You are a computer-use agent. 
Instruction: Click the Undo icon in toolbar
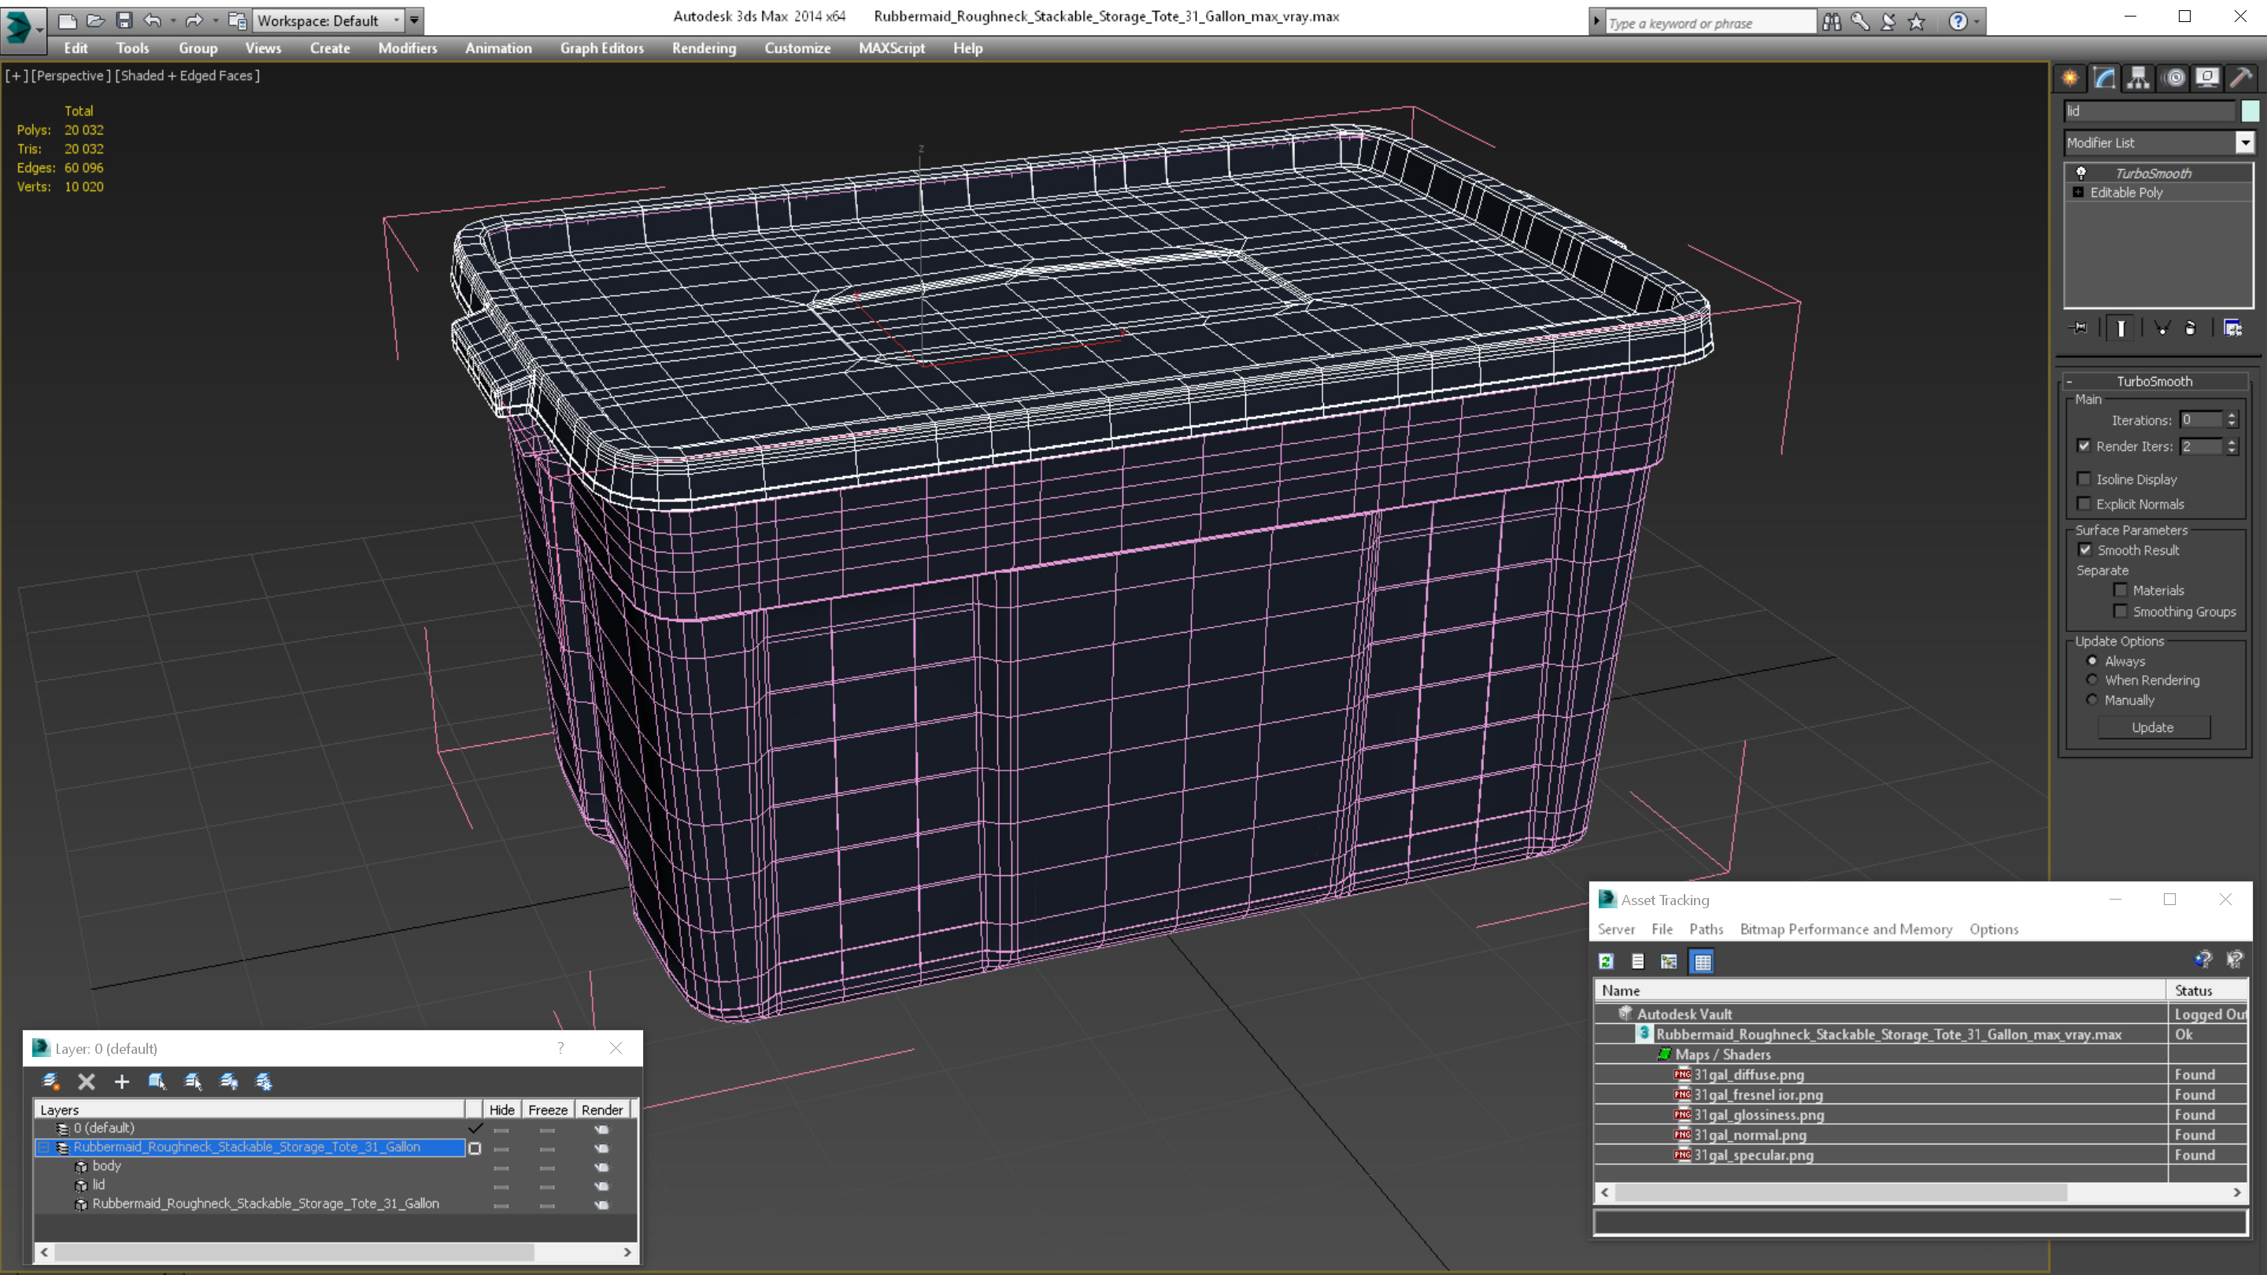(153, 19)
